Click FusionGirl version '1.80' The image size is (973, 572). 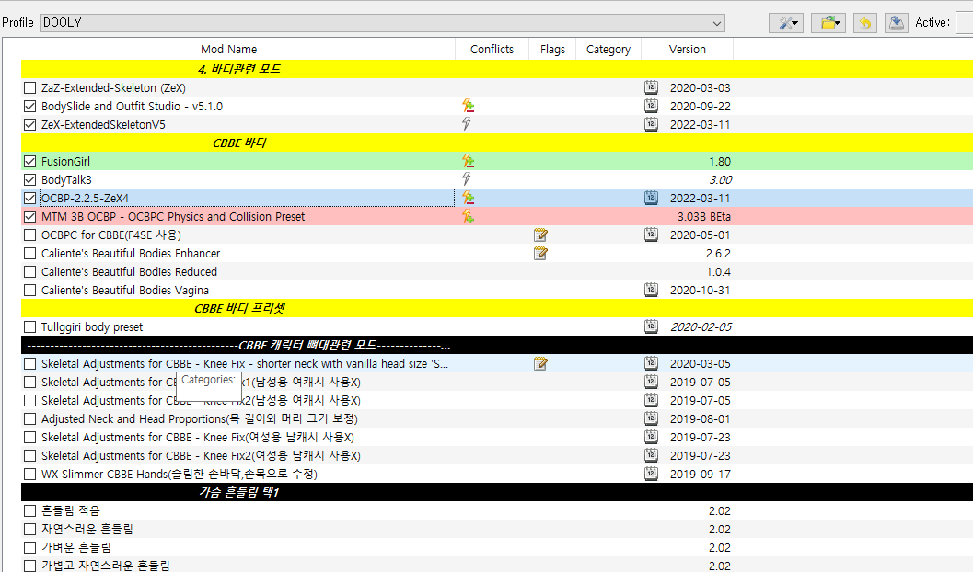(720, 161)
